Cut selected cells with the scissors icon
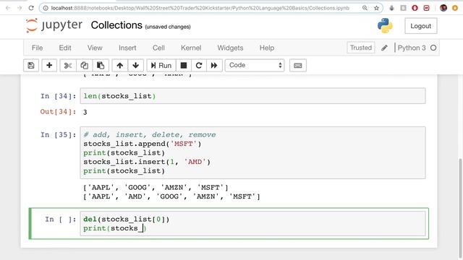 pyautogui.click(x=68, y=65)
